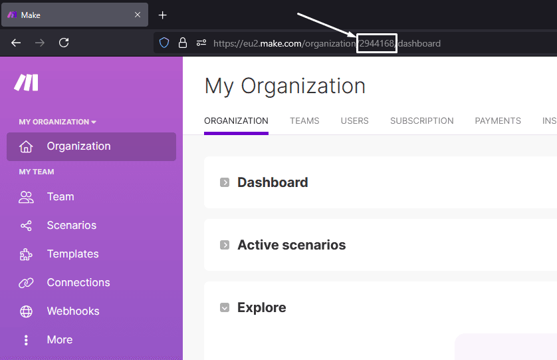
Task: Click the lock icon in address bar
Action: coord(182,43)
